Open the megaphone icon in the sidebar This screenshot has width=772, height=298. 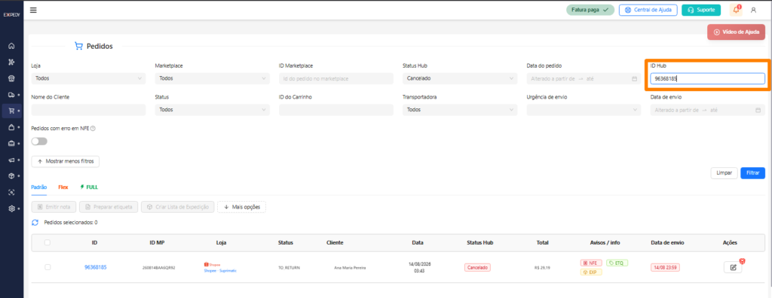click(x=12, y=160)
